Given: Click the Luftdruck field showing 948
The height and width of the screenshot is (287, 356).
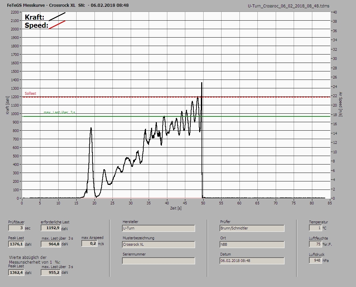Looking at the screenshot, I should click(x=315, y=260).
